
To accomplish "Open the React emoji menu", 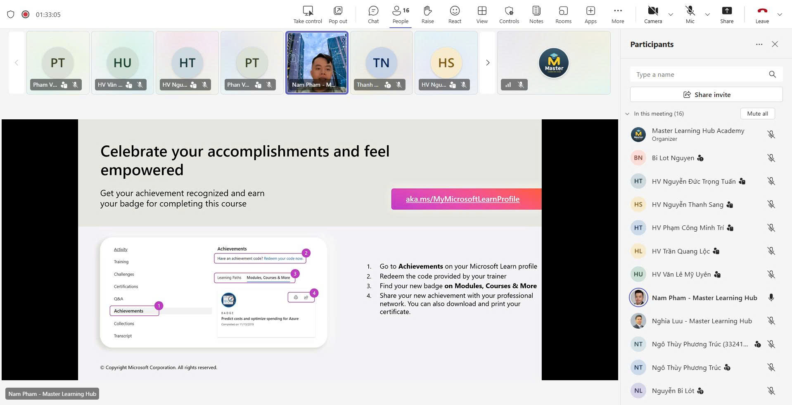I will click(x=454, y=14).
